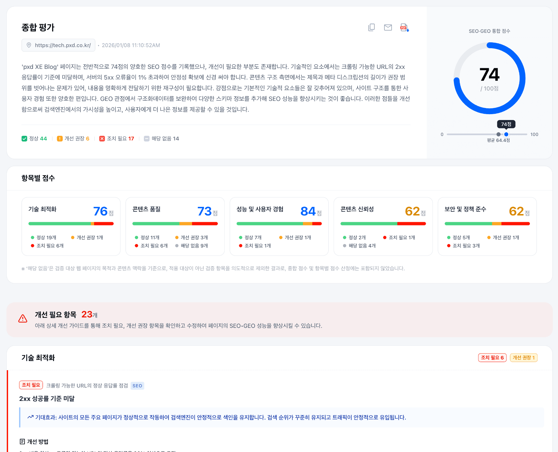The width and height of the screenshot is (558, 452).
Task: Select the 콘텐츠 품질 73점 card title
Action: 146,209
